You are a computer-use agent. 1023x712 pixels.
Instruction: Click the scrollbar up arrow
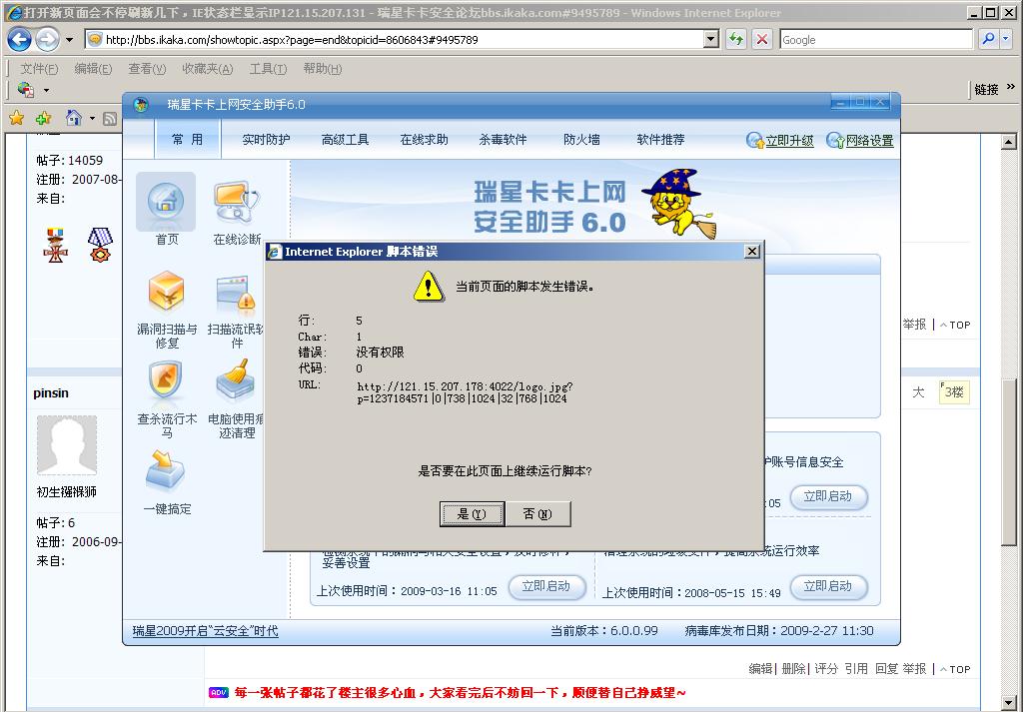1009,142
